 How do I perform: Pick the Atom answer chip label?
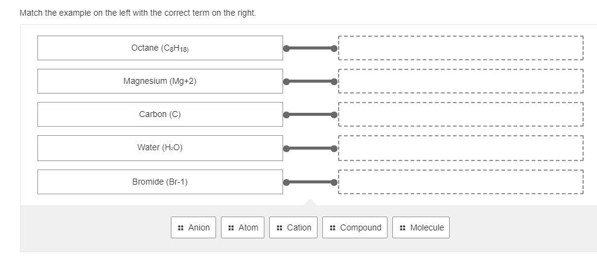(248, 227)
